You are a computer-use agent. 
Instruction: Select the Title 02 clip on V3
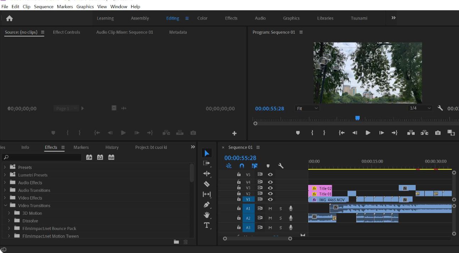click(x=320, y=189)
